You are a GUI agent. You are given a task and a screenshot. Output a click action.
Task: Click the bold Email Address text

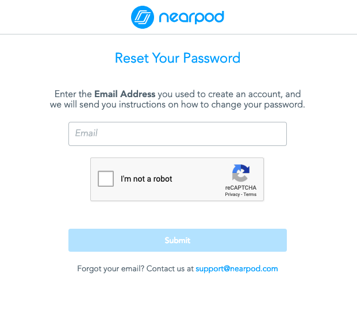125,94
